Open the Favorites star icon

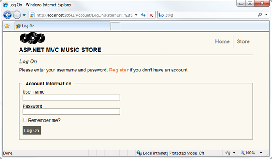[x=7, y=26]
